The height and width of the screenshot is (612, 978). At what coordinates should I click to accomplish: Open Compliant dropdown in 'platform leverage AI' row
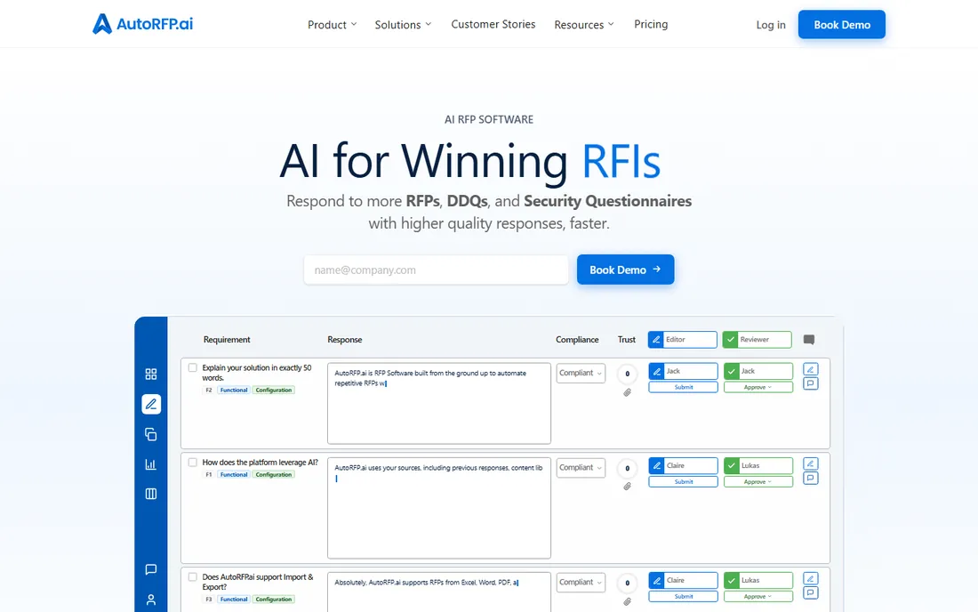(x=581, y=468)
